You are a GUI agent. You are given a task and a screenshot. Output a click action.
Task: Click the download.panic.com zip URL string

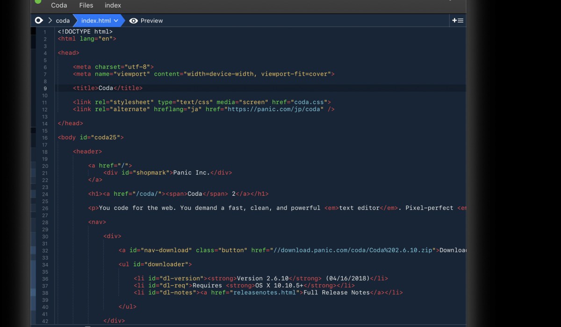coord(353,250)
